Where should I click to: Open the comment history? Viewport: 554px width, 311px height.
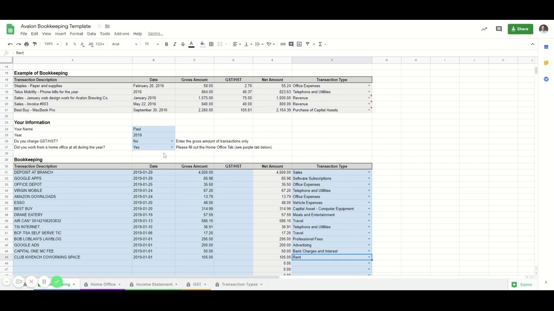499,29
